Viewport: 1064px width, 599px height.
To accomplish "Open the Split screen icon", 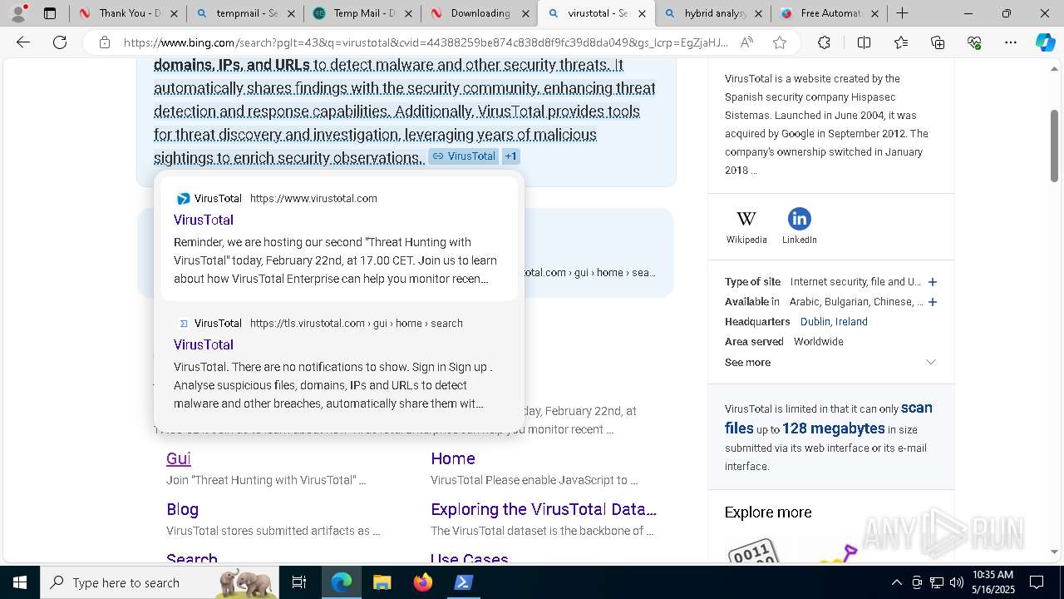I will (x=864, y=42).
